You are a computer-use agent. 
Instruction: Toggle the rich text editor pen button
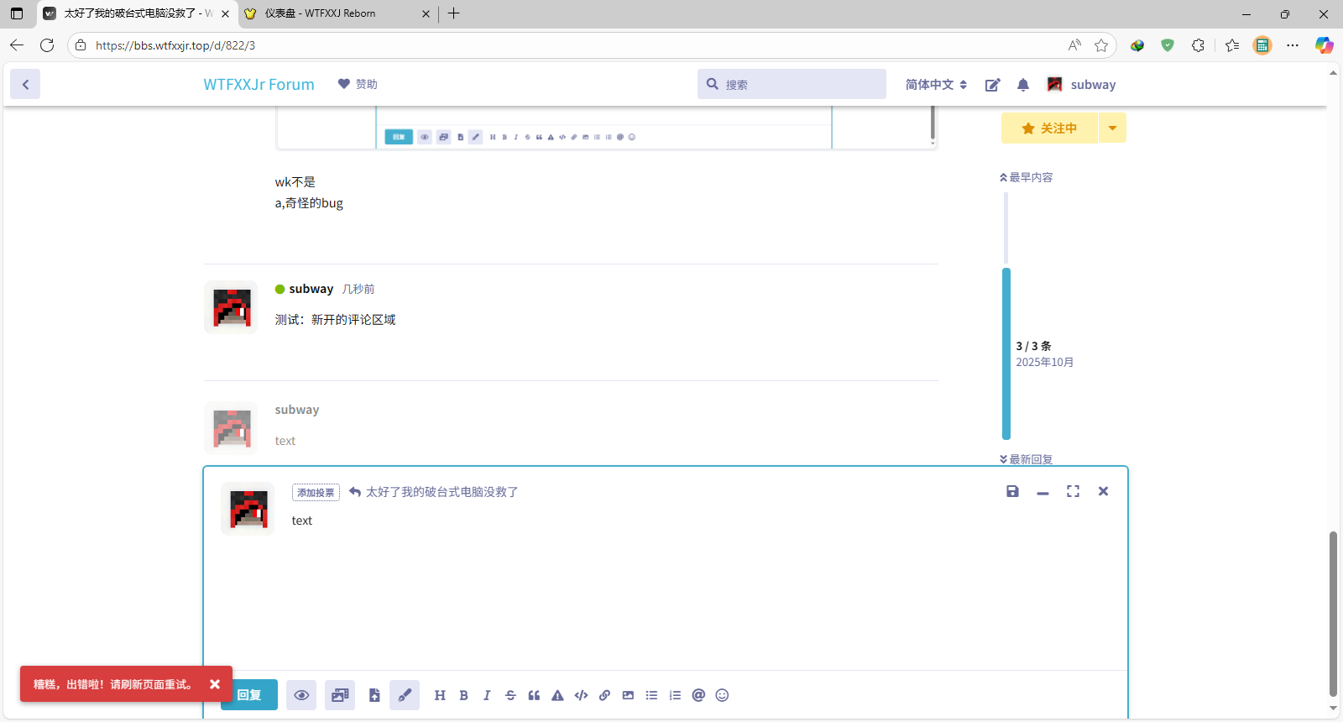405,695
